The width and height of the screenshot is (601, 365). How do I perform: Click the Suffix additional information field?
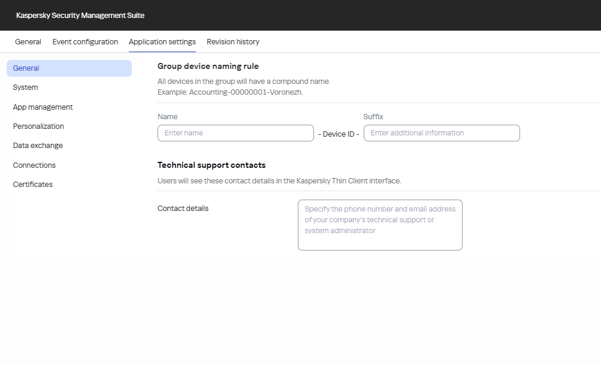(x=441, y=132)
